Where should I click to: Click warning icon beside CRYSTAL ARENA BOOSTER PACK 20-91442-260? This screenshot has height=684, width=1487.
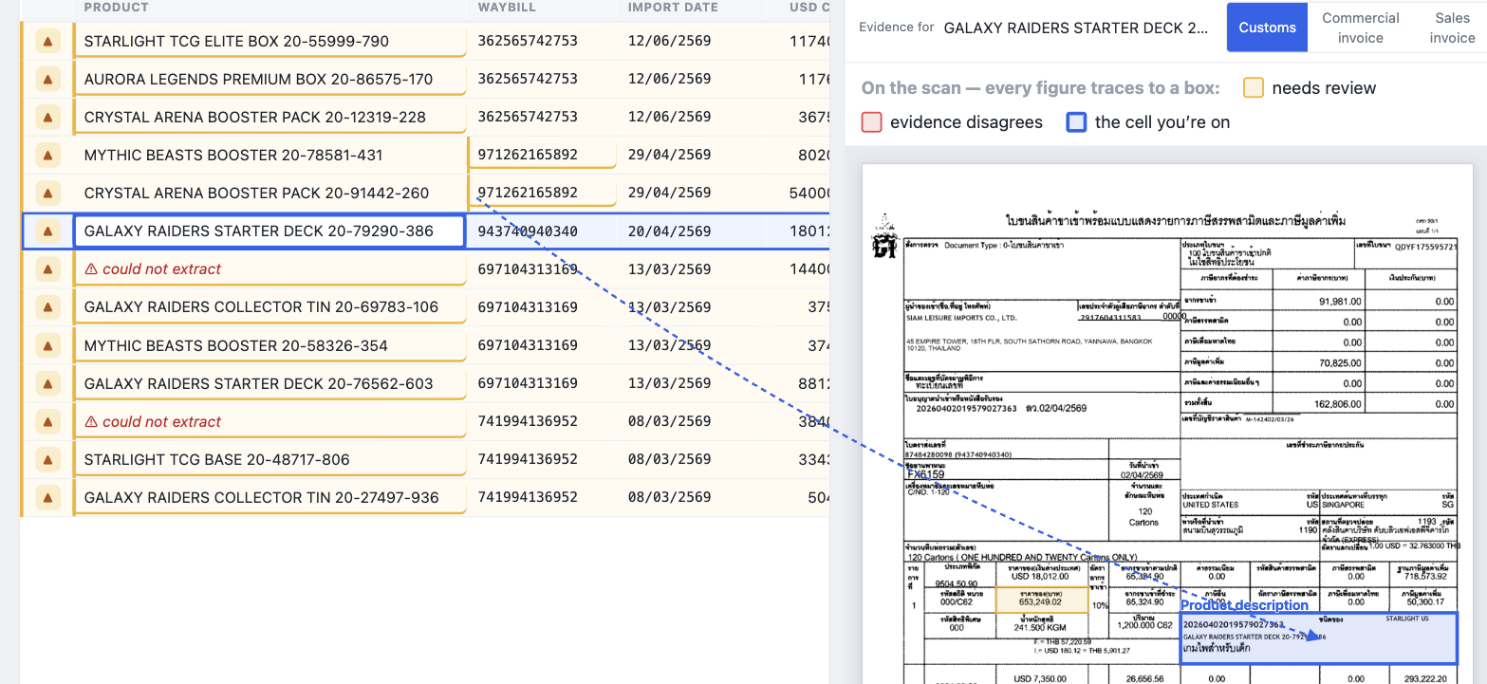[47, 193]
